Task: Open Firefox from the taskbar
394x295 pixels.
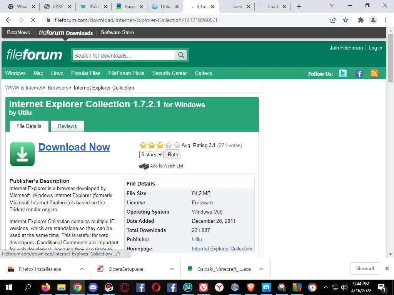Action: [46, 287]
